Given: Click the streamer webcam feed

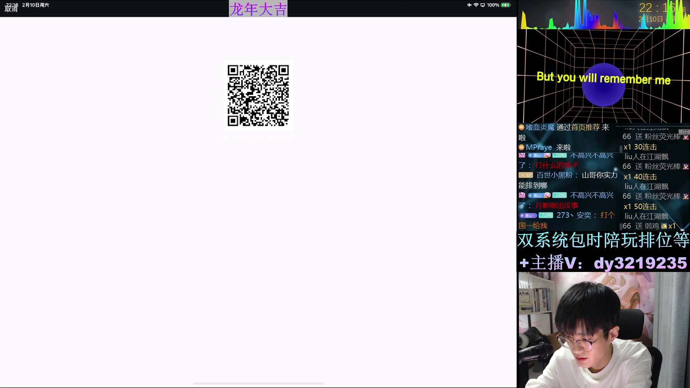Looking at the screenshot, I should tap(603, 330).
